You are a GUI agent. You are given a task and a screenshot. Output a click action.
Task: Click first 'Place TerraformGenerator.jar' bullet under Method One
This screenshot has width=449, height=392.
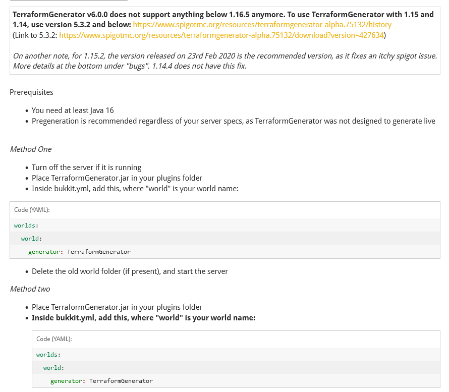click(117, 178)
